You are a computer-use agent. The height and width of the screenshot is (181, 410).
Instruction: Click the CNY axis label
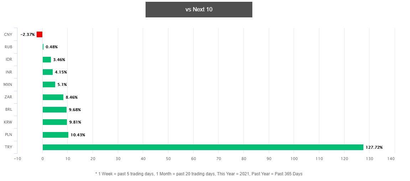click(8, 34)
